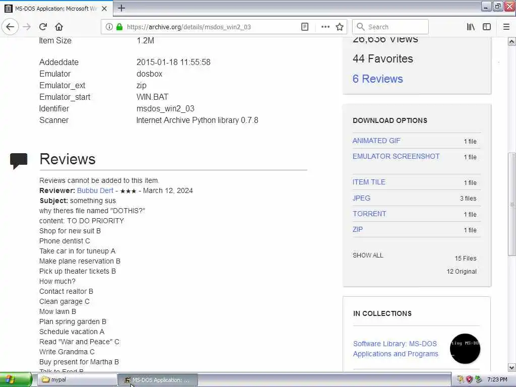This screenshot has height=387, width=516.
Task: Toggle reader view in address bar
Action: (305, 27)
